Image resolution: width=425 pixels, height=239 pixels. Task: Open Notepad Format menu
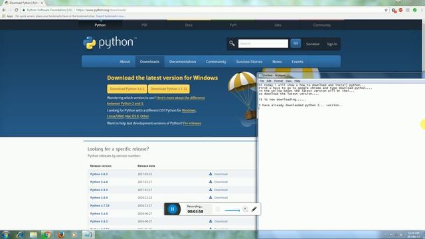(278, 81)
